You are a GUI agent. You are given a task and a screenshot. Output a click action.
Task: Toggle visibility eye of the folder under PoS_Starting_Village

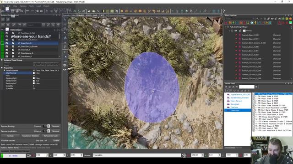click(x=236, y=31)
